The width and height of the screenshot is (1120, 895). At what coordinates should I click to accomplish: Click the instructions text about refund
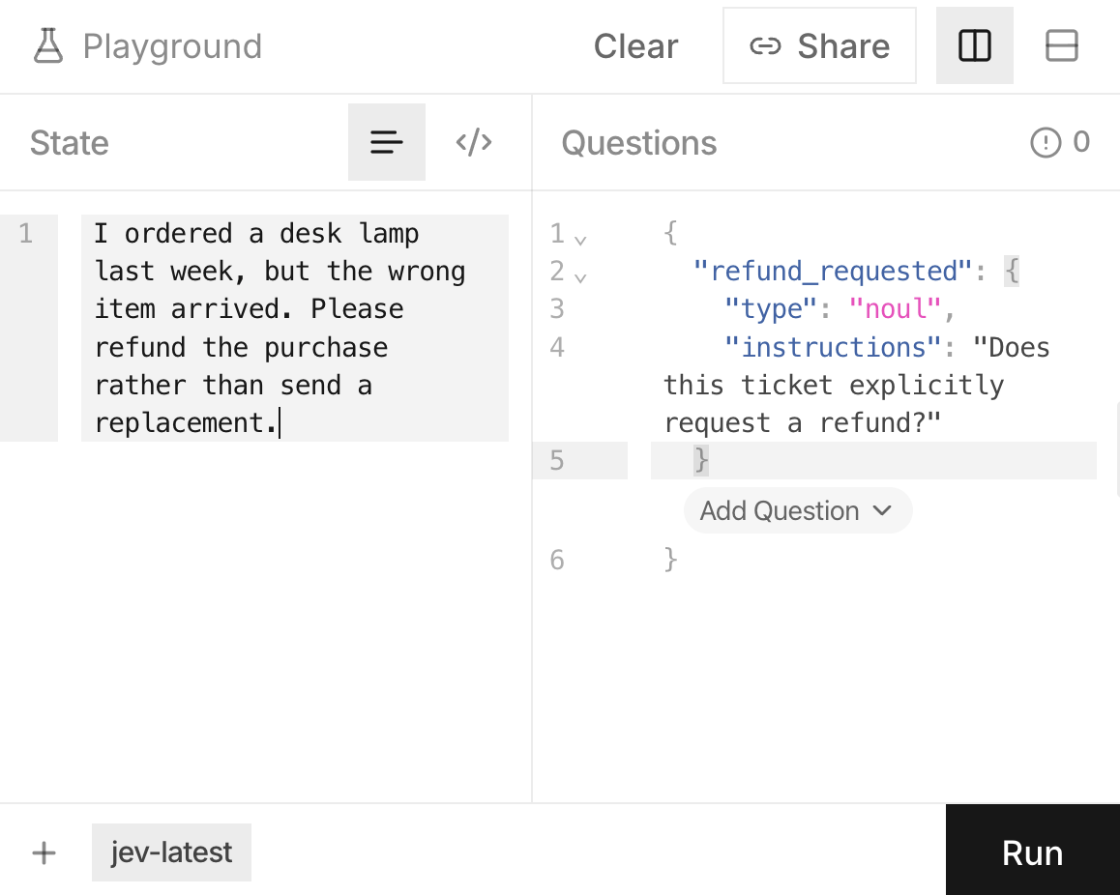click(856, 386)
